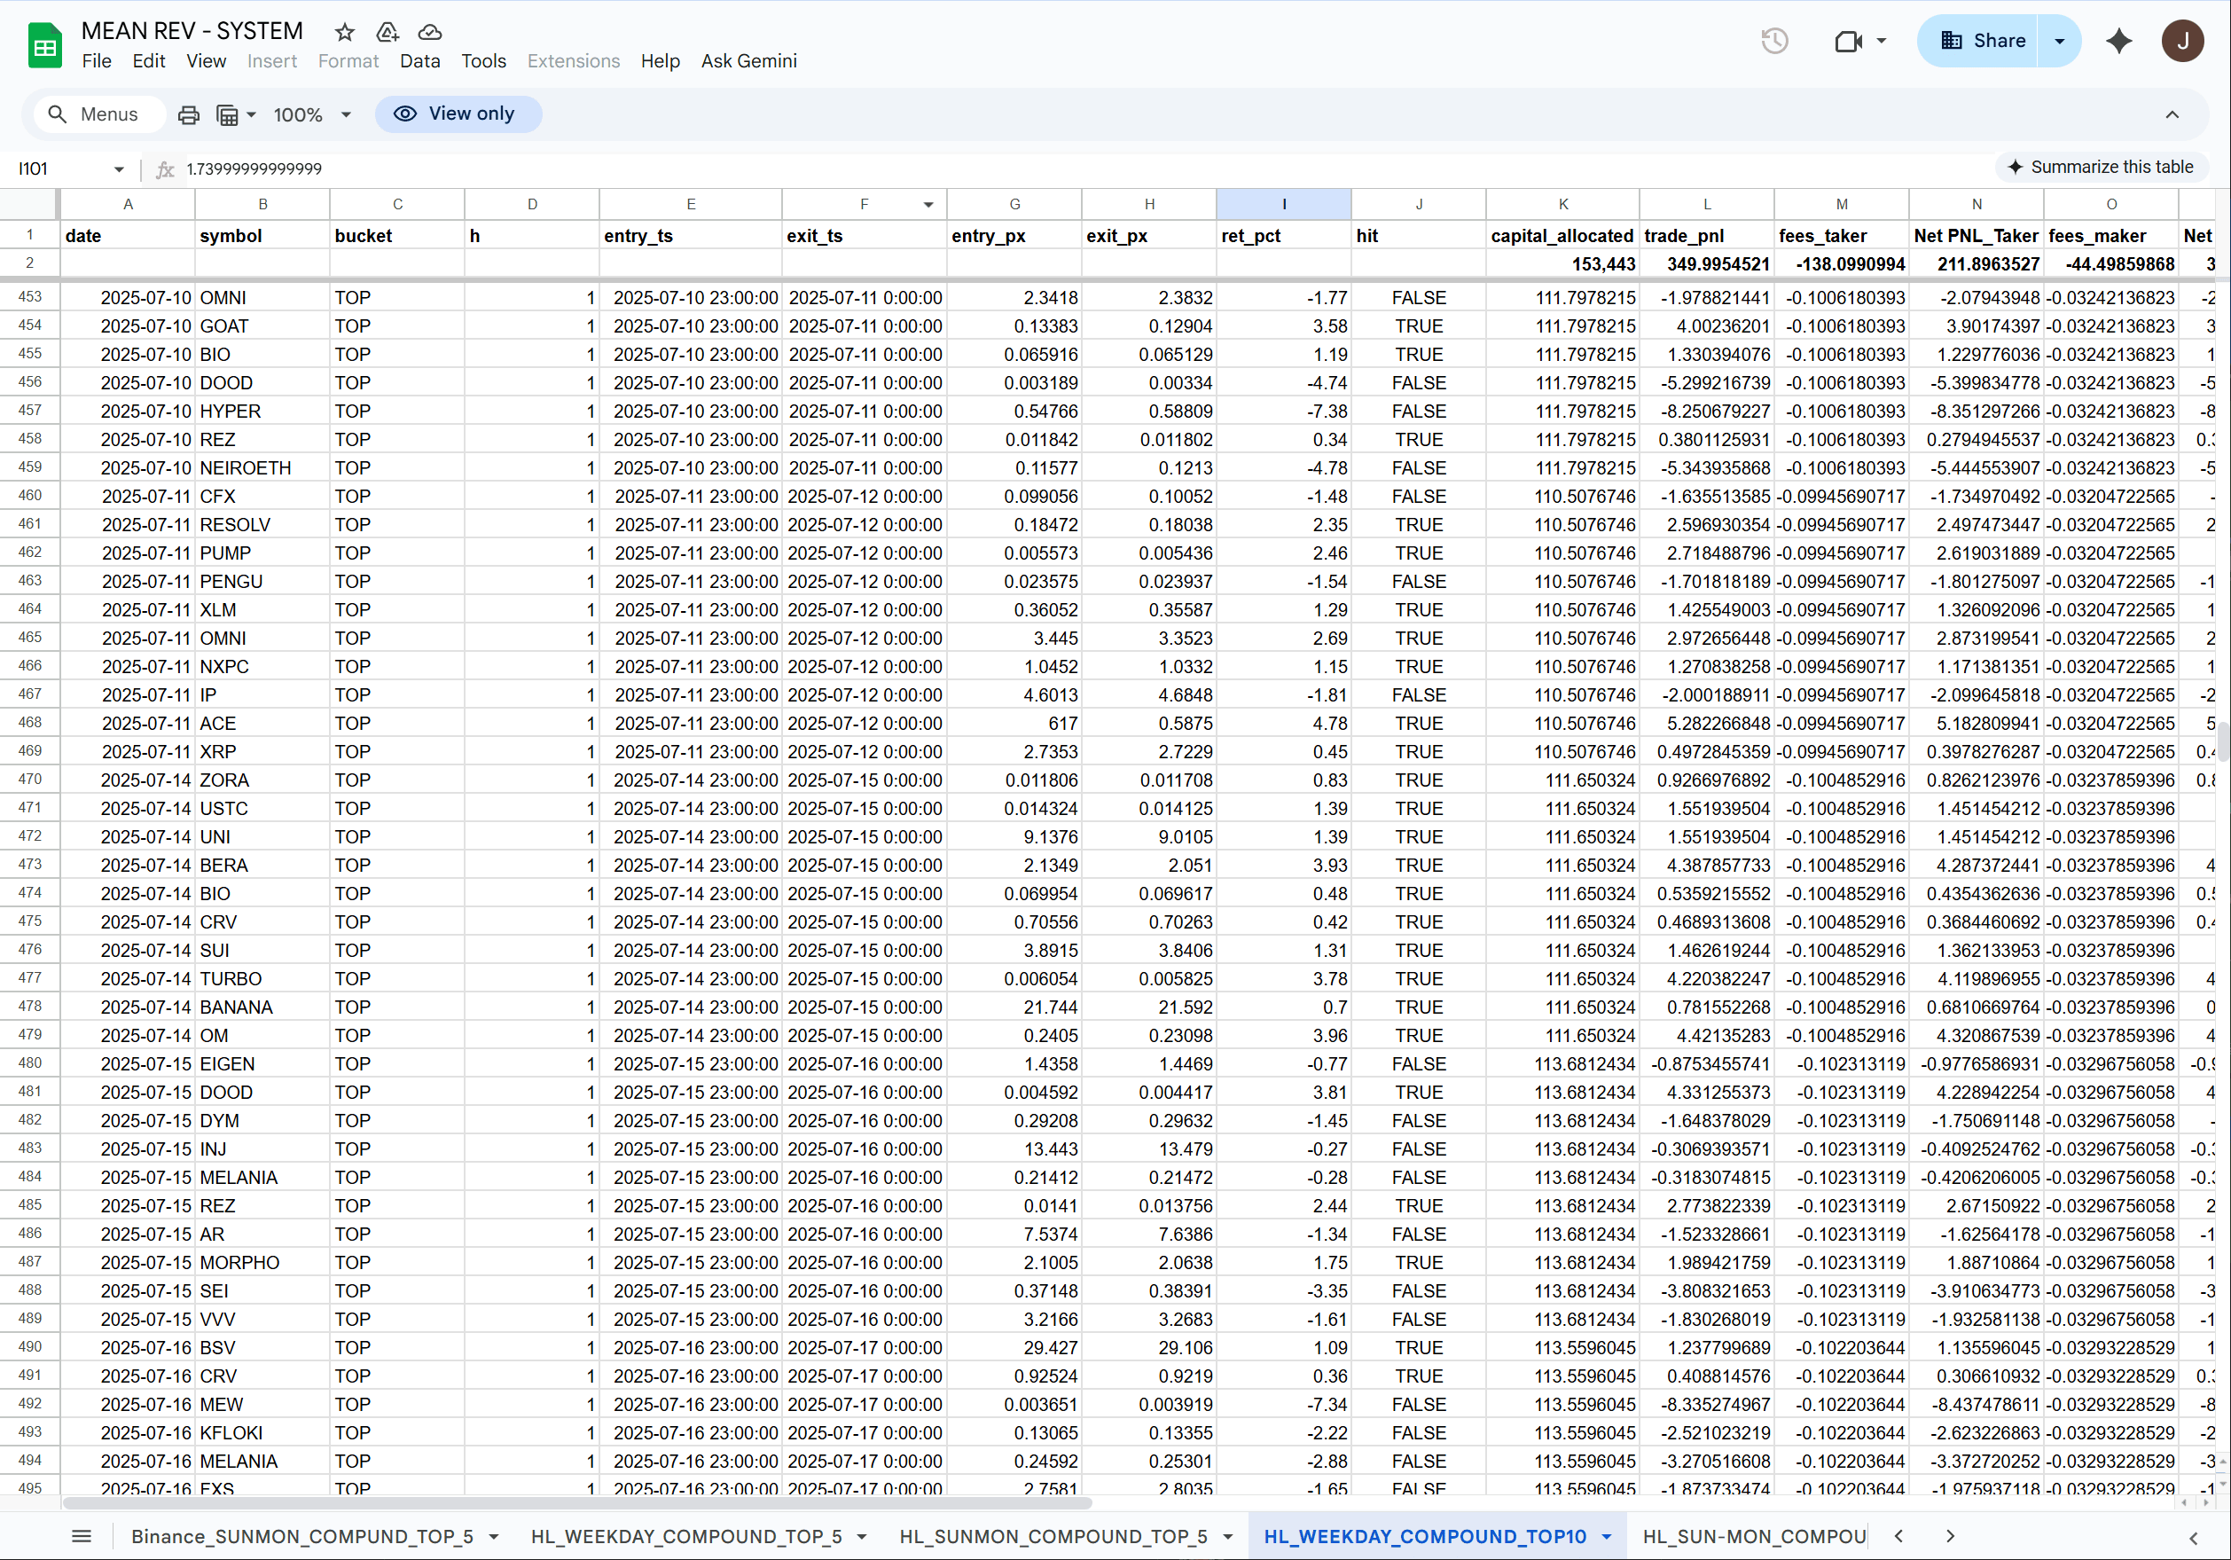This screenshot has width=2231, height=1560.
Task: Click the move to Drive folder icon
Action: pyautogui.click(x=387, y=32)
